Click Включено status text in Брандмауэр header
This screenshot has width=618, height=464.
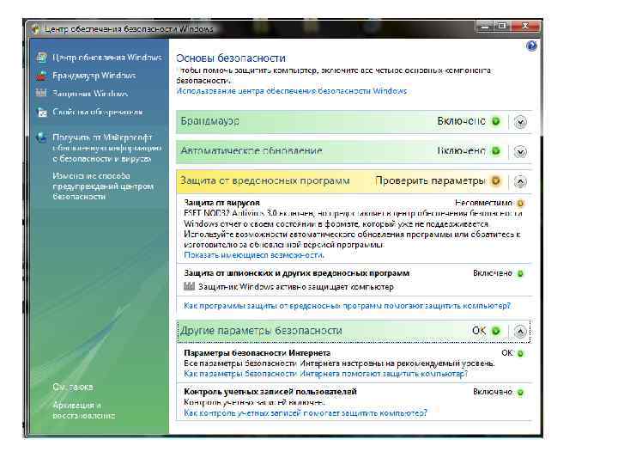461,121
